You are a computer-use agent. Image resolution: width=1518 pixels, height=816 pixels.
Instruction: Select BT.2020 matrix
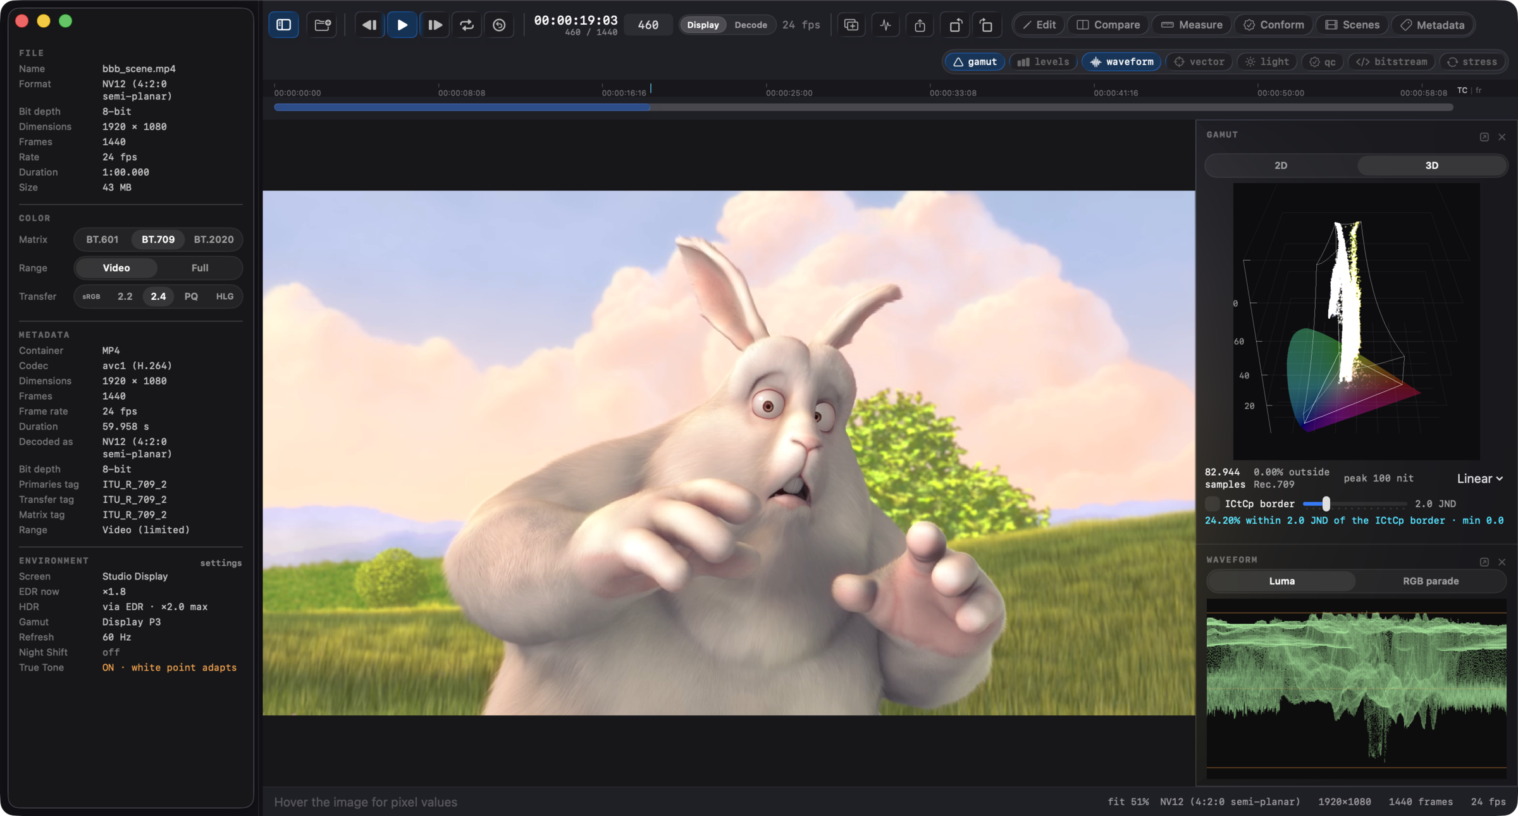(x=214, y=239)
